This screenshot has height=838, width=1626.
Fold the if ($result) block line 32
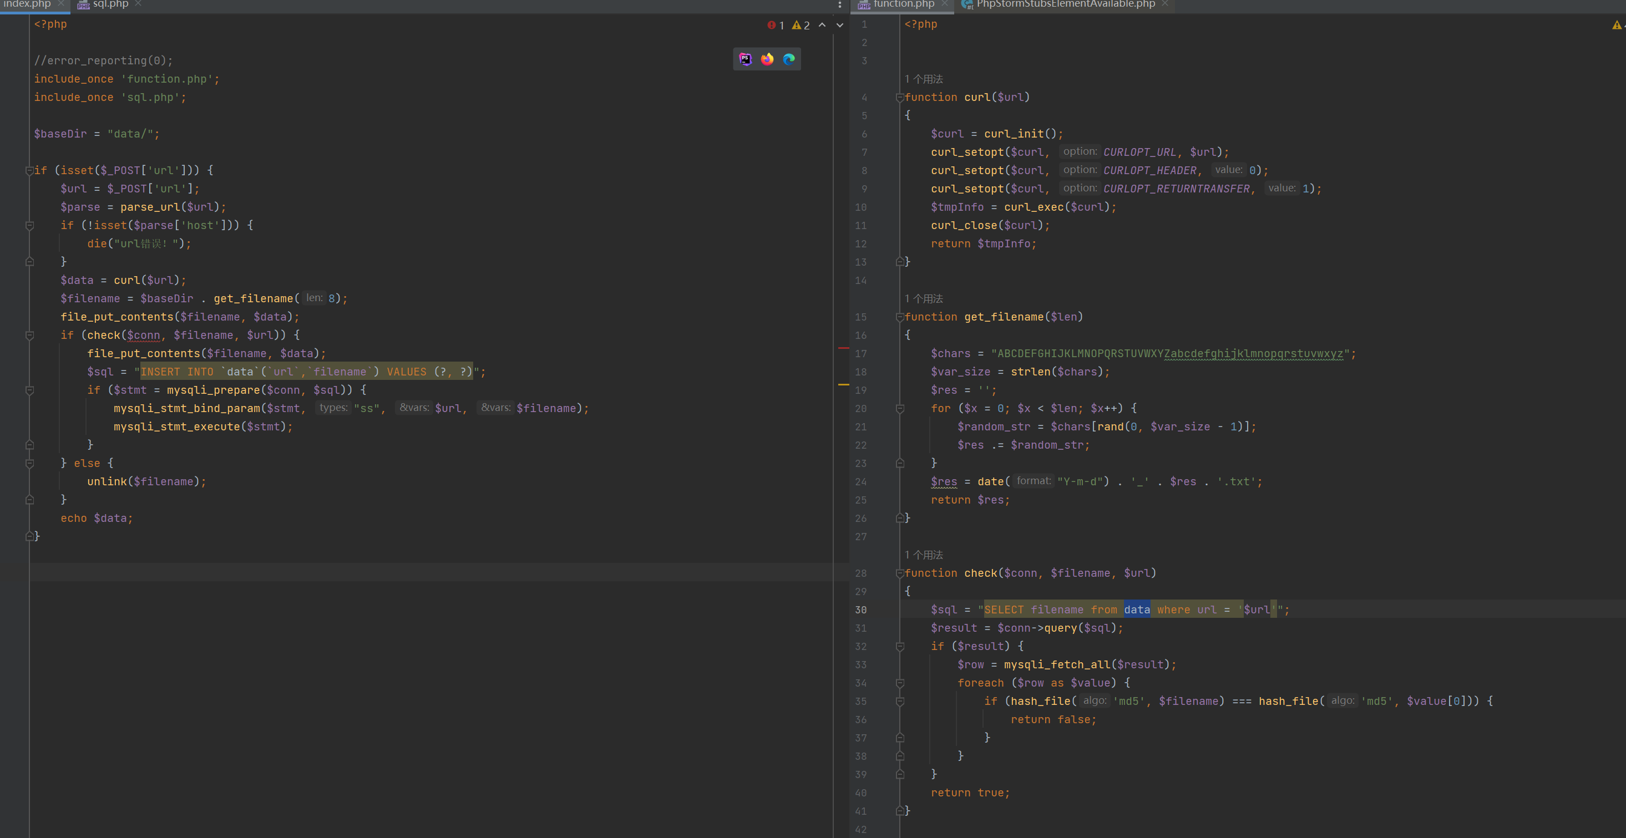pos(899,647)
